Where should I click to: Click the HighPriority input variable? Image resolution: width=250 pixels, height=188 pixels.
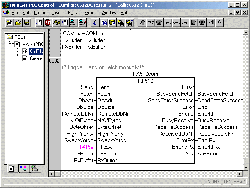pos(80,134)
